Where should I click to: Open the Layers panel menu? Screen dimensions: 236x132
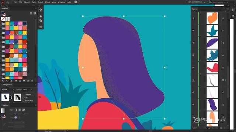click(x=228, y=9)
